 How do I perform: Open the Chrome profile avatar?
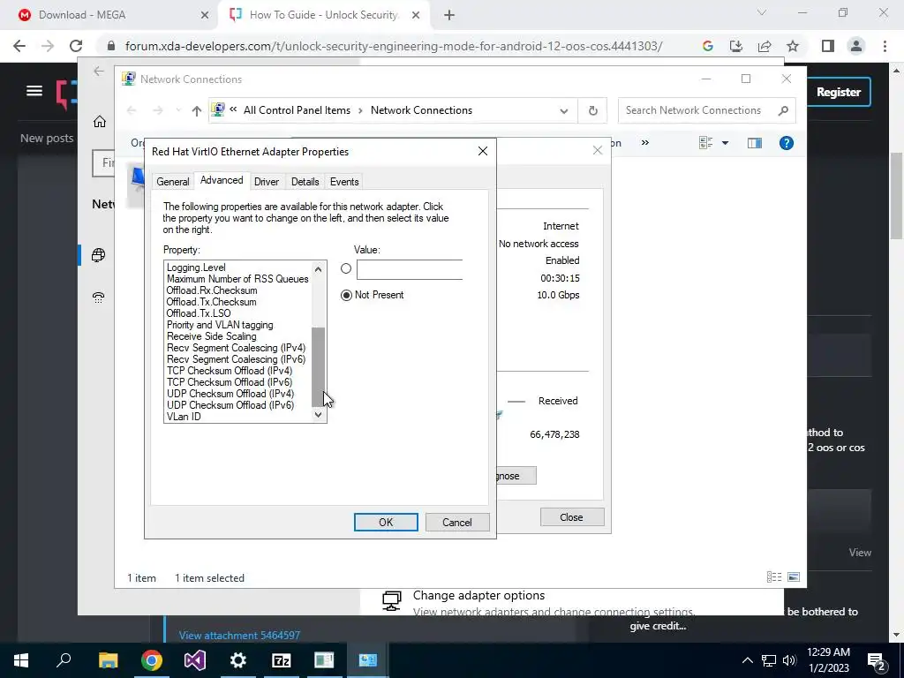(x=856, y=46)
